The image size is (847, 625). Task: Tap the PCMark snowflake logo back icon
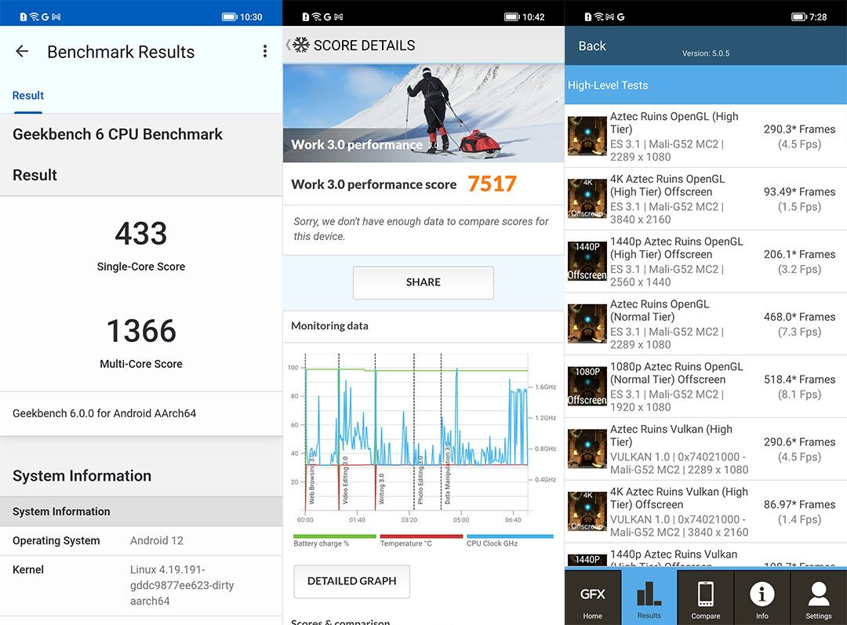click(x=301, y=45)
